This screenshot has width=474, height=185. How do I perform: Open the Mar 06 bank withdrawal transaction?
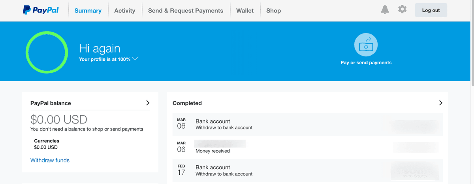(308, 124)
